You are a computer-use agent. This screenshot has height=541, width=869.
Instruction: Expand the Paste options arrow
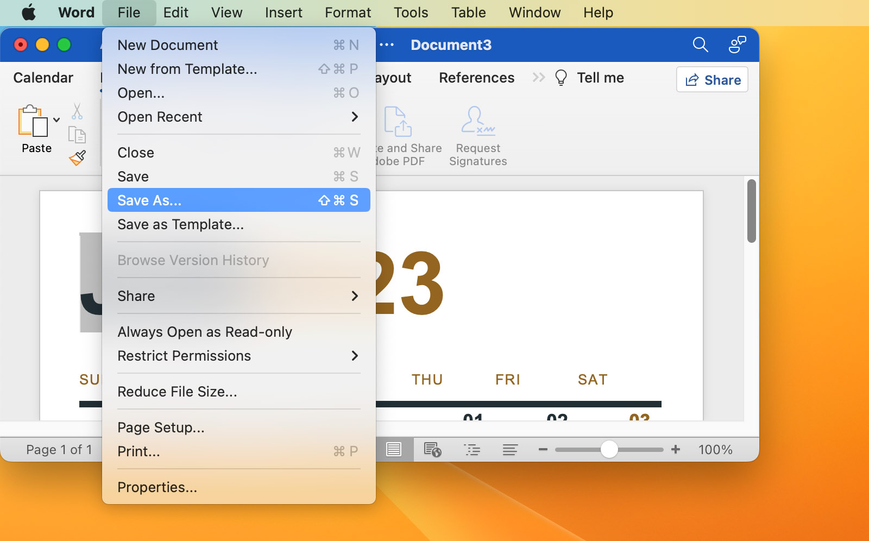pyautogui.click(x=56, y=120)
